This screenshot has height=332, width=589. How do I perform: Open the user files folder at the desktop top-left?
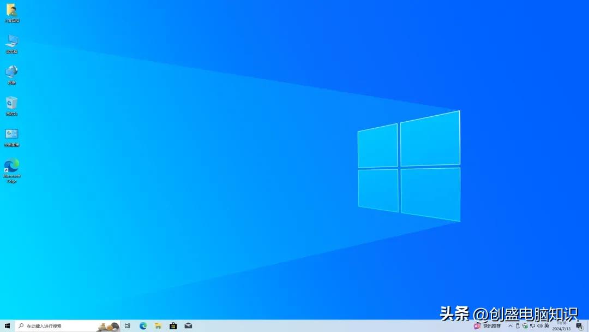coord(12,12)
